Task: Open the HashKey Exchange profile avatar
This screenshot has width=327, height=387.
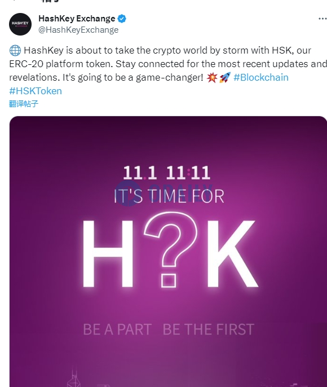Action: [x=20, y=24]
